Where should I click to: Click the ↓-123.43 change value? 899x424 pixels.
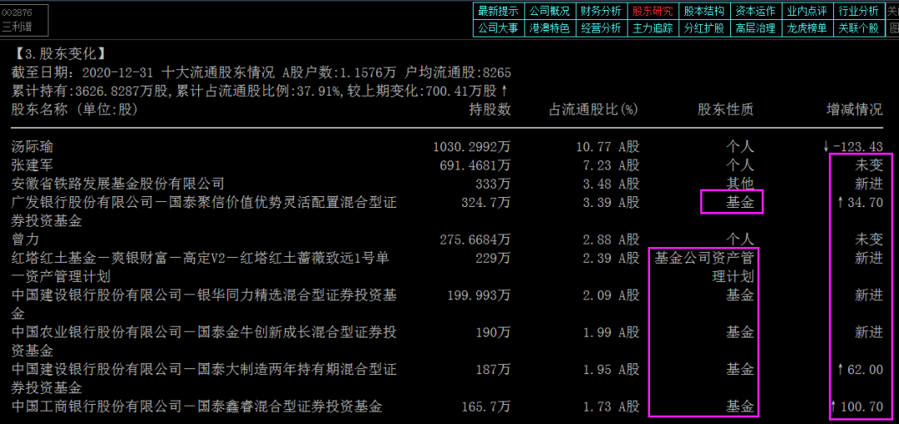coord(852,147)
